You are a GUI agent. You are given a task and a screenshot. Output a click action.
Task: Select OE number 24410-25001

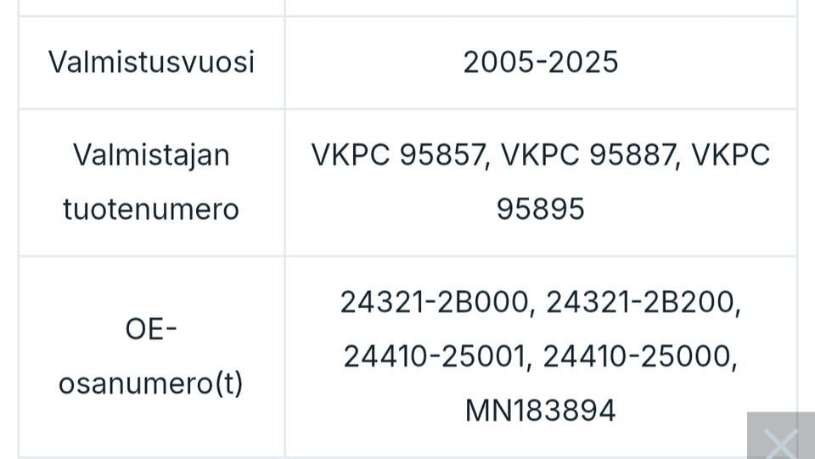tap(435, 356)
